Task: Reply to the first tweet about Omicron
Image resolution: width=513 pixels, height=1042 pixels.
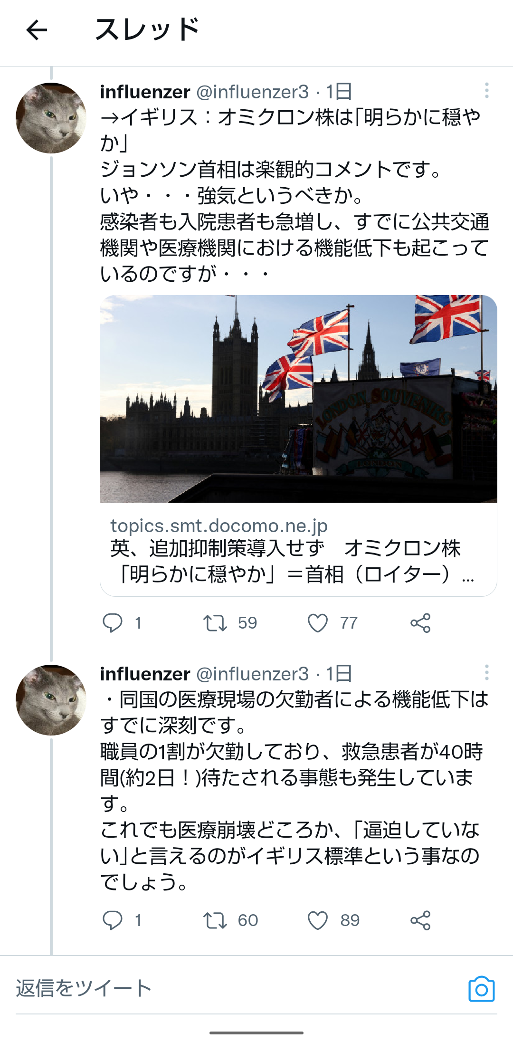Action: point(113,623)
